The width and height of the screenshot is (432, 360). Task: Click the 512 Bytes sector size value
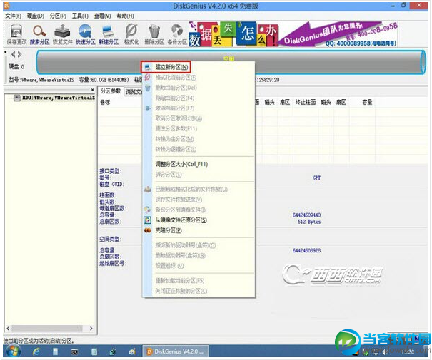click(x=309, y=222)
